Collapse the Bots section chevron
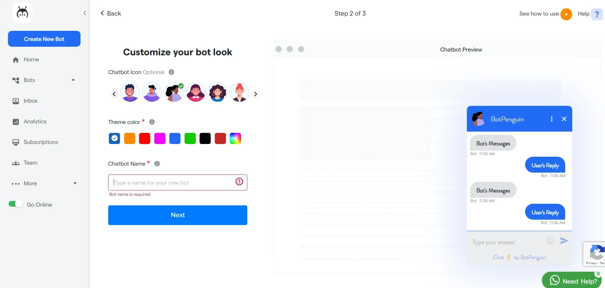This screenshot has width=605, height=288. (x=73, y=80)
